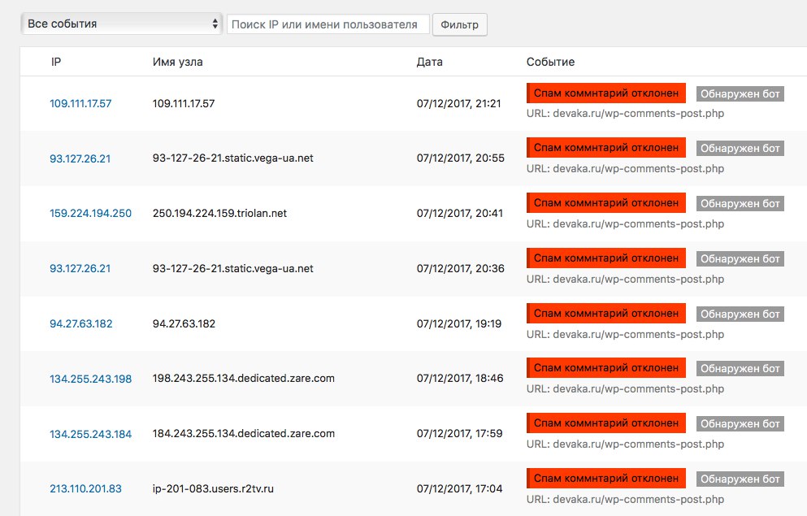Click the 'Имя узла' column header

coord(177,62)
